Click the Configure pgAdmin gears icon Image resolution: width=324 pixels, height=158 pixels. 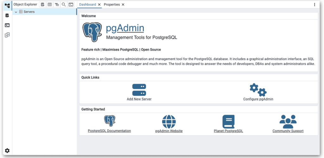point(258,90)
